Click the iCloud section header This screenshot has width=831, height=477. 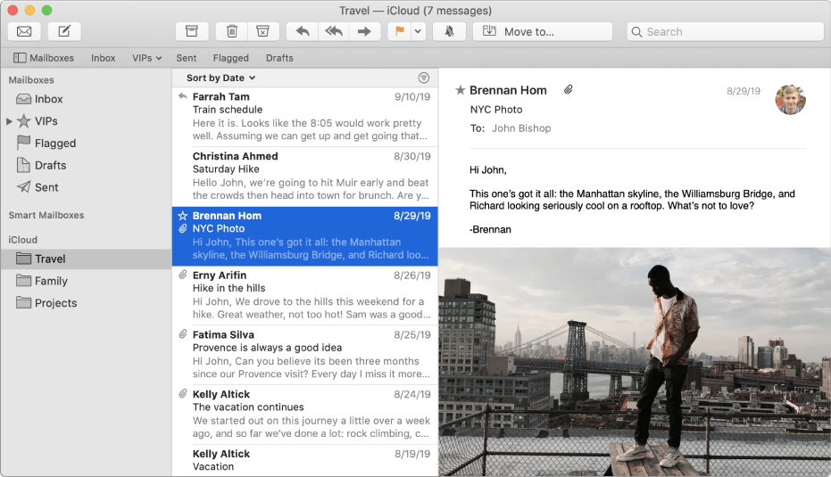point(23,240)
